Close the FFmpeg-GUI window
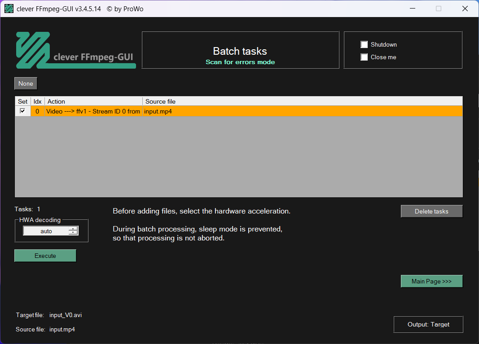Image resolution: width=479 pixels, height=344 pixels. (x=465, y=9)
